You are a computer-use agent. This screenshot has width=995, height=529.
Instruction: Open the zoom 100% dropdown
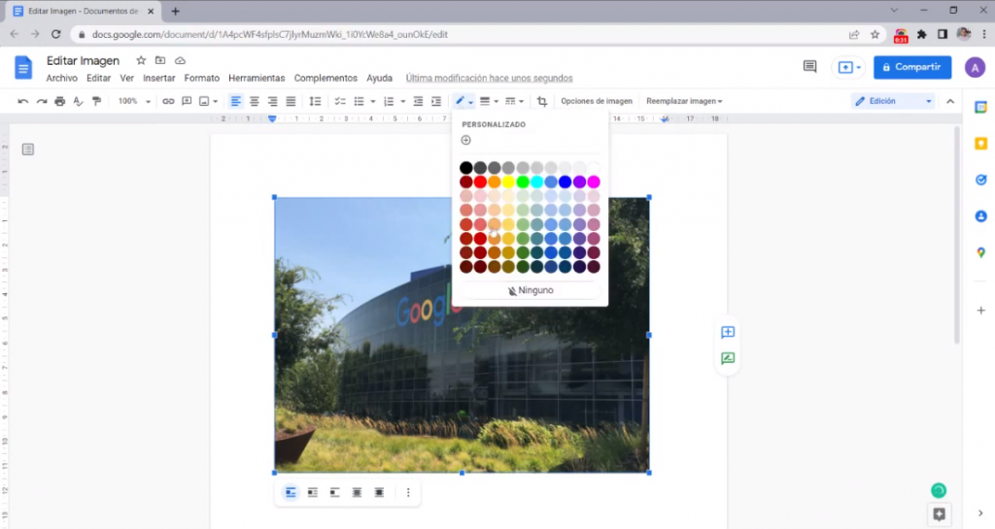[x=134, y=101]
